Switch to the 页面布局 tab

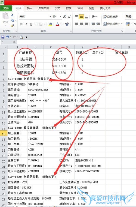(x=44, y=8)
